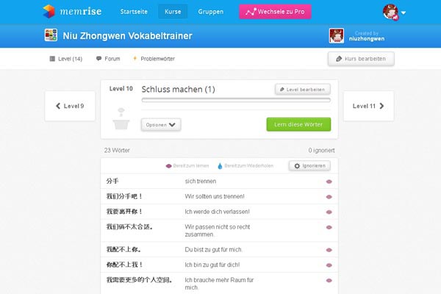Viewport: 441px width, 294px height.
Task: Click seed icon for 'Ich werde dich verlassen' row
Action: 329,212
